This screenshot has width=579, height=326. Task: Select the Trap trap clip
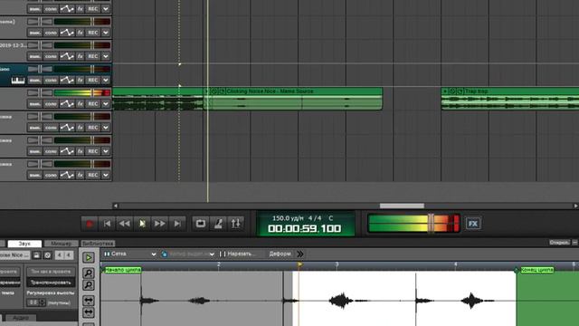(x=510, y=99)
